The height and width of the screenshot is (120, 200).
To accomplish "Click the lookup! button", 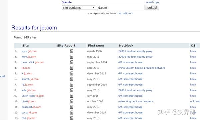I will (152, 8).
